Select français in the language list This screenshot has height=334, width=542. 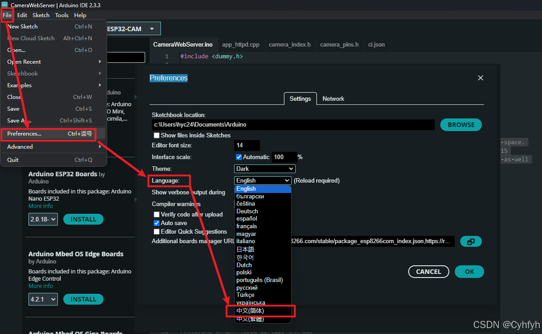point(263,226)
